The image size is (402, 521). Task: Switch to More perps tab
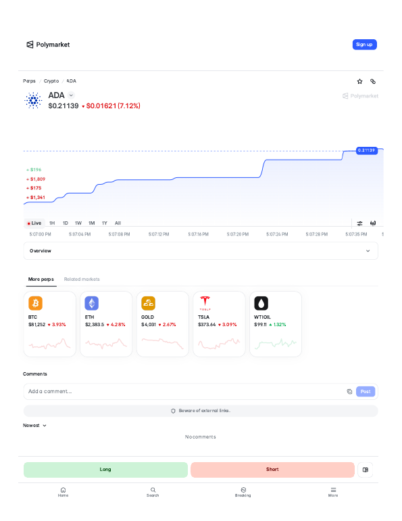(x=41, y=279)
